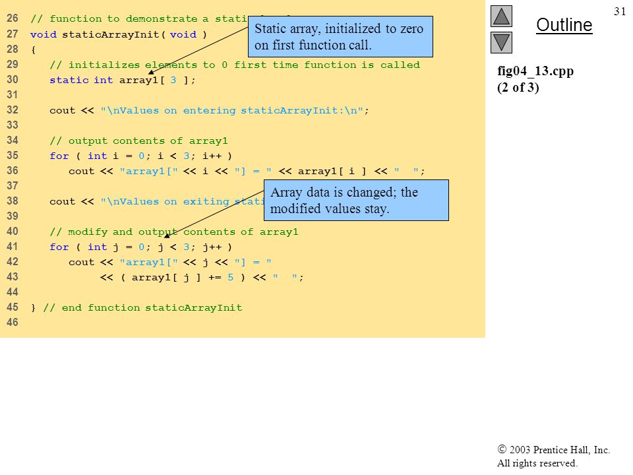
Task: Click line number 33
Action: coord(12,125)
